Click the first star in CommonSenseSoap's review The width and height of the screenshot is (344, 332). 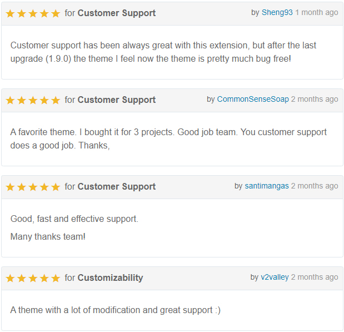click(x=10, y=100)
